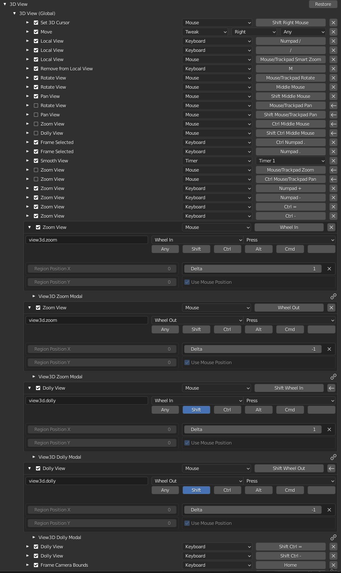Remove the expanded Zoom View Wheel In item
341x573 pixels.
click(x=331, y=227)
